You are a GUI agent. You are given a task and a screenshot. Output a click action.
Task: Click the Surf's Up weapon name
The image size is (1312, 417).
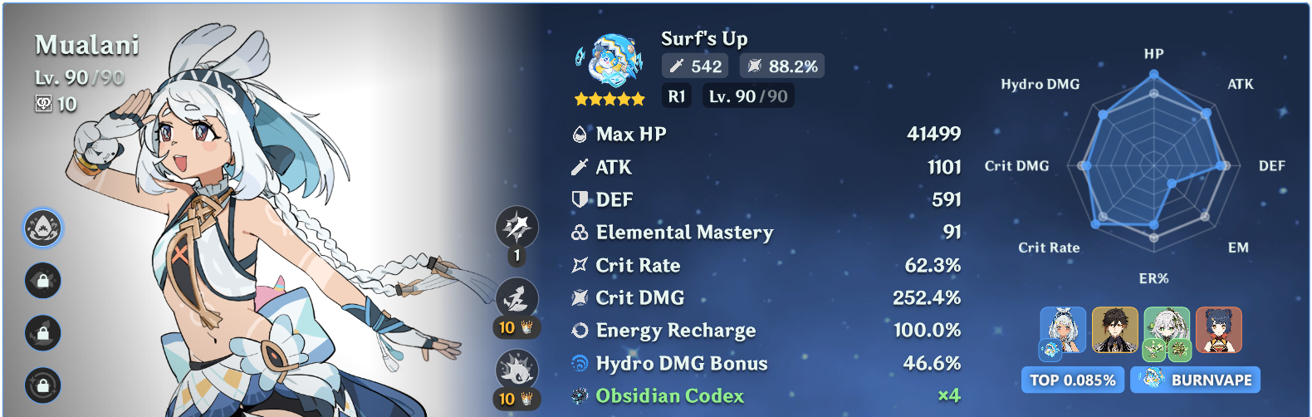point(704,39)
